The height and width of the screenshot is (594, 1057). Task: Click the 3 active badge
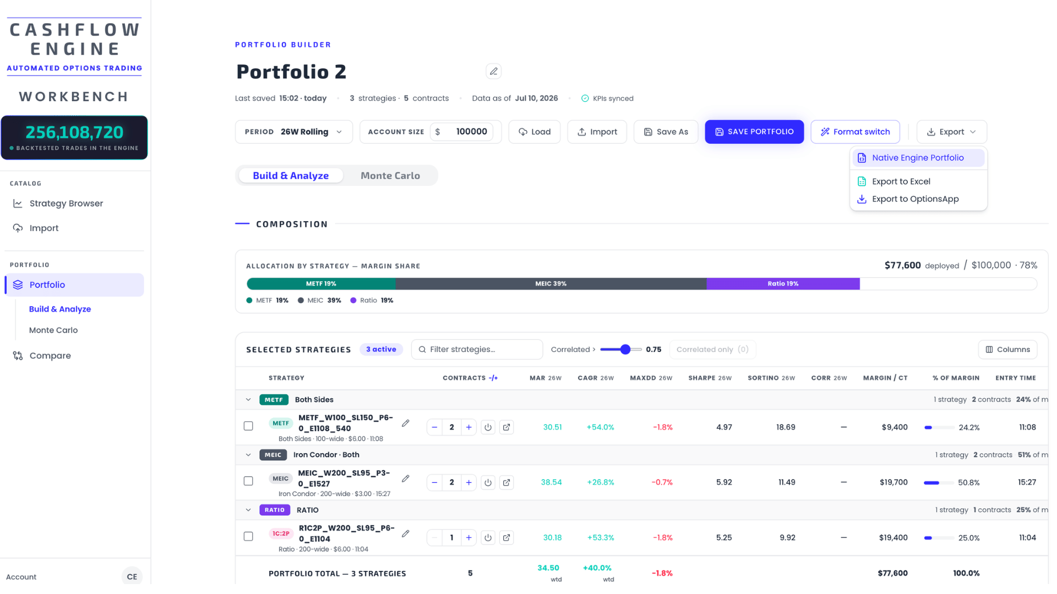(x=381, y=350)
